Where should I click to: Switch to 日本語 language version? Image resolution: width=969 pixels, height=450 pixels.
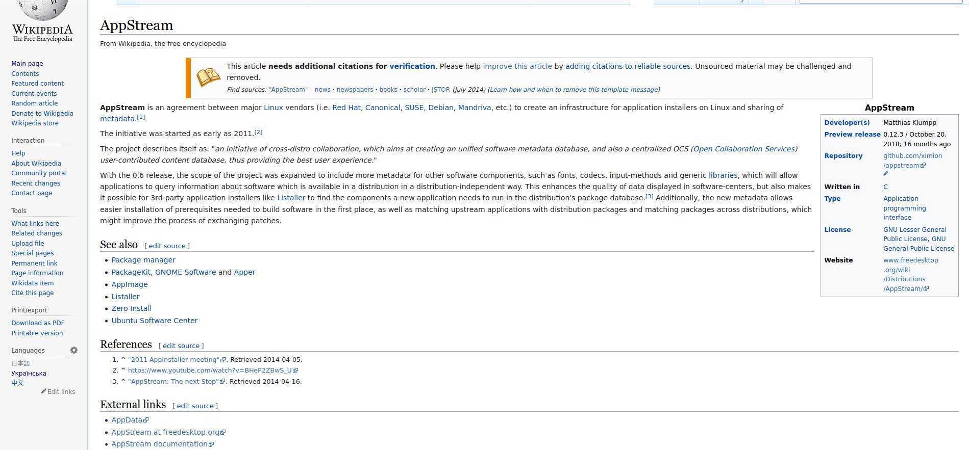click(20, 363)
